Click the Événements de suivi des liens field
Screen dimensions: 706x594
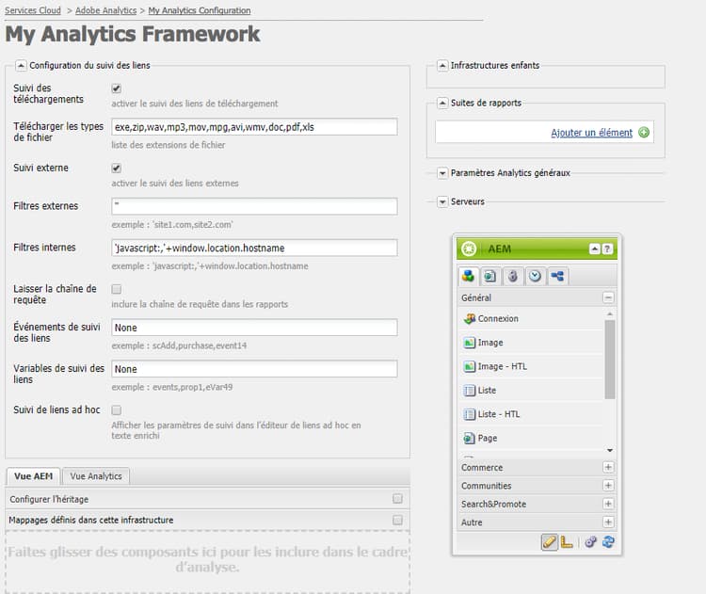click(254, 328)
